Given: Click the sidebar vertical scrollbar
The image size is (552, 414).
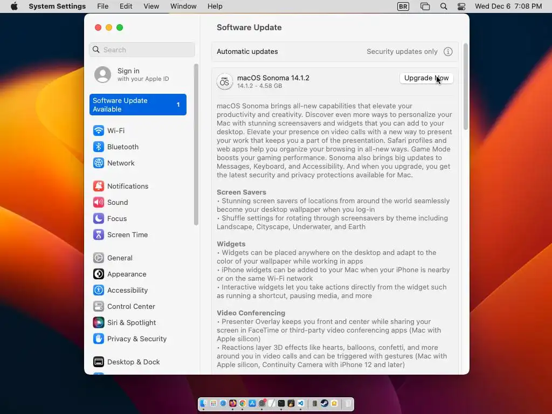Looking at the screenshot, I should coord(196,144).
